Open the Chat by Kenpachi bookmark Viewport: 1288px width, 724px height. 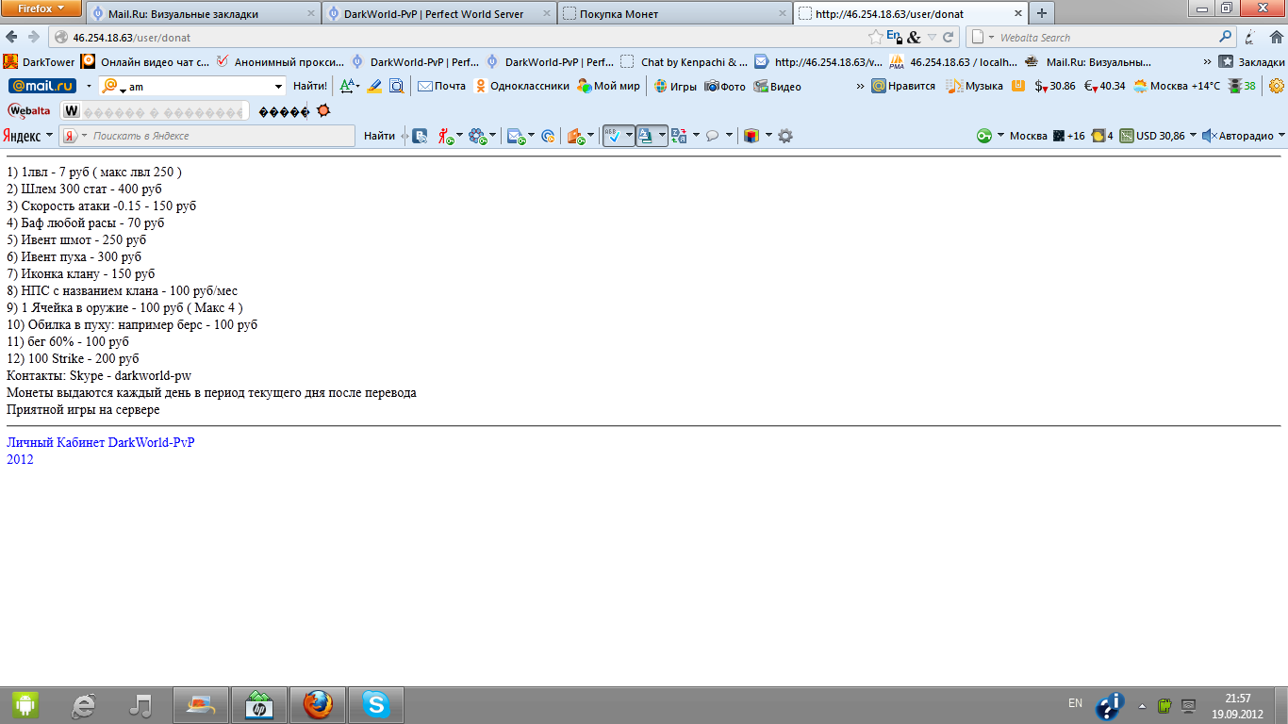click(685, 61)
